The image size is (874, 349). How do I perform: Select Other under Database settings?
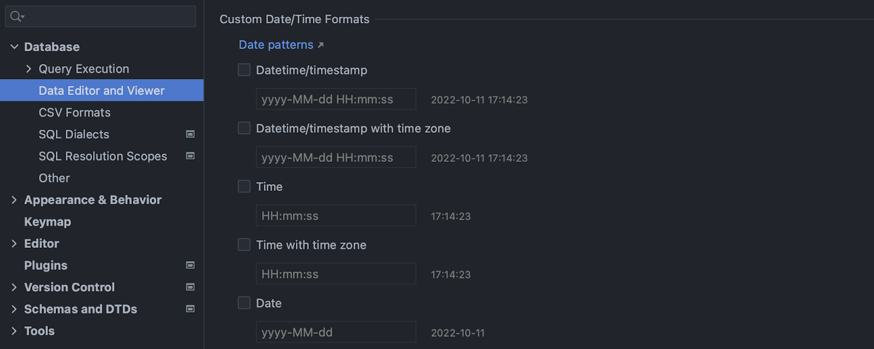pos(54,178)
